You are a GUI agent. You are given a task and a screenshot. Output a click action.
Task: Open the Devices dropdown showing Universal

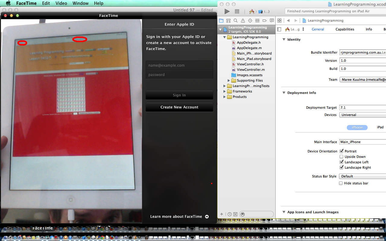(362, 115)
